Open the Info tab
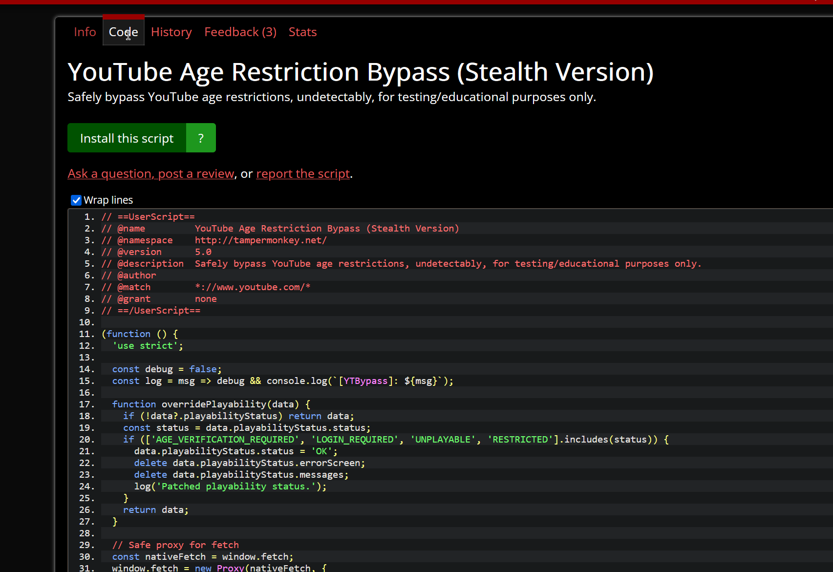The height and width of the screenshot is (572, 833). (85, 32)
